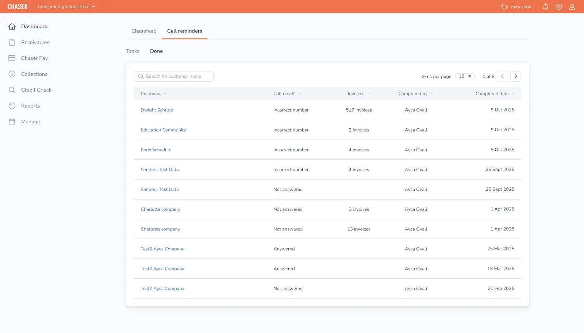Open Chaser Pay in the sidebar
Screen dimensions: 584x333
pos(34,58)
